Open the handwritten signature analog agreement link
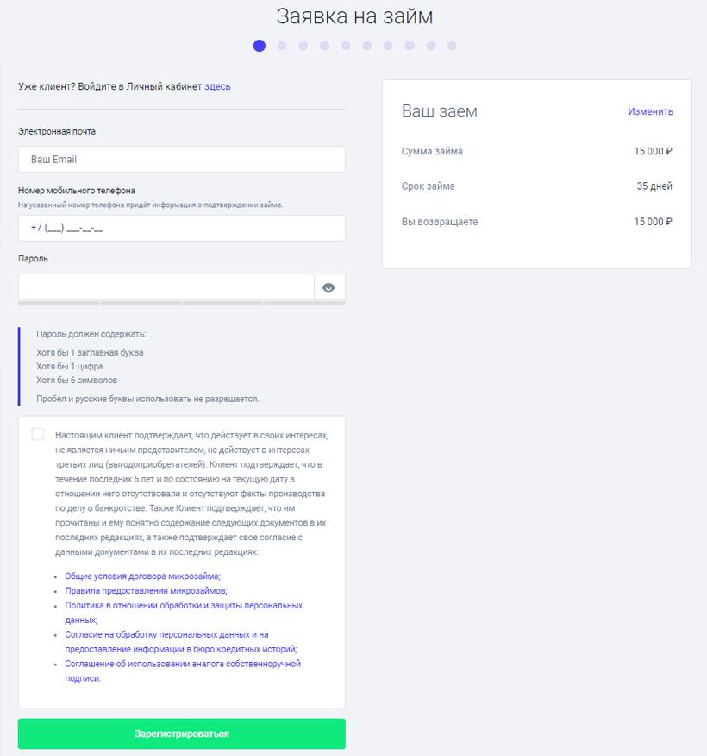Screen dimensions: 707x756 [183, 664]
